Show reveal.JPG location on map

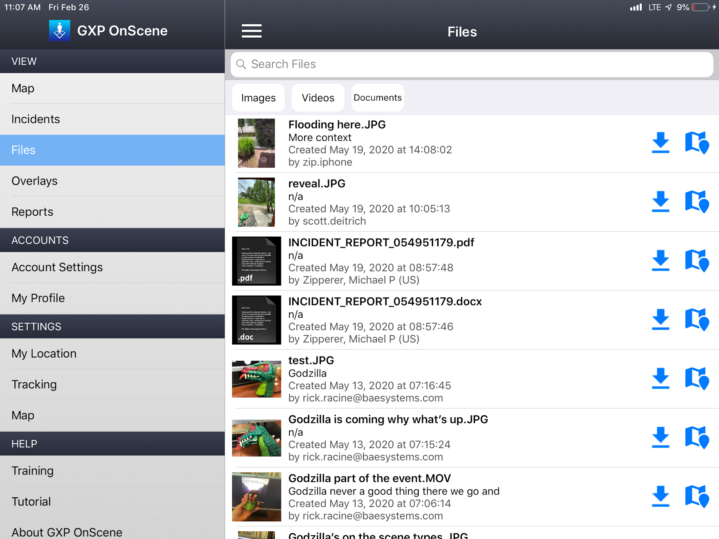pyautogui.click(x=696, y=202)
